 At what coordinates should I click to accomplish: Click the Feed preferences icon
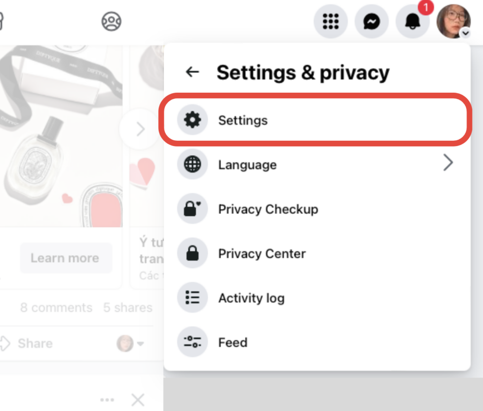click(x=192, y=342)
